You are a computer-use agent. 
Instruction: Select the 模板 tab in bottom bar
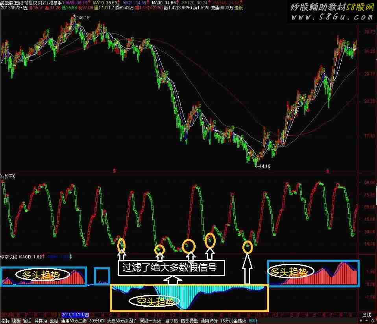16,321
